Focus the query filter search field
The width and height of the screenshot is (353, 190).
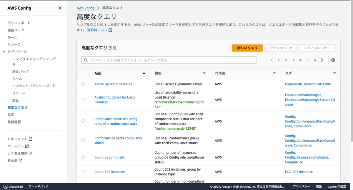tap(169, 60)
